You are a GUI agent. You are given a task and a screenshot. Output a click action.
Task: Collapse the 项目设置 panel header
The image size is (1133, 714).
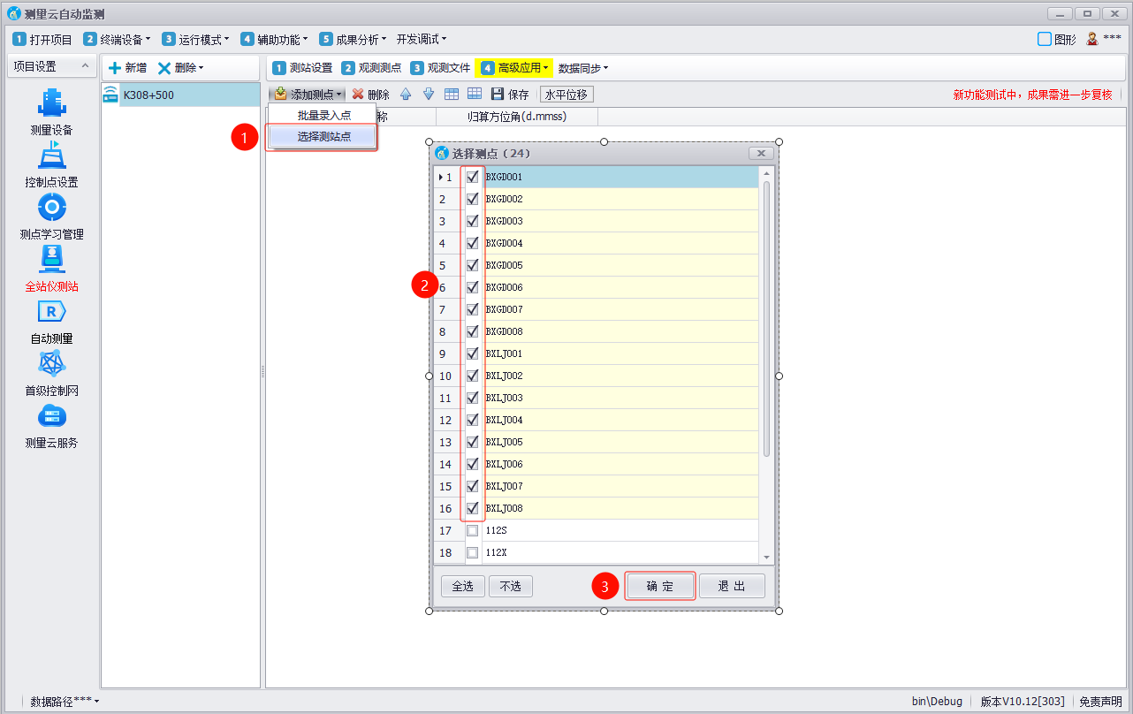[x=86, y=66]
